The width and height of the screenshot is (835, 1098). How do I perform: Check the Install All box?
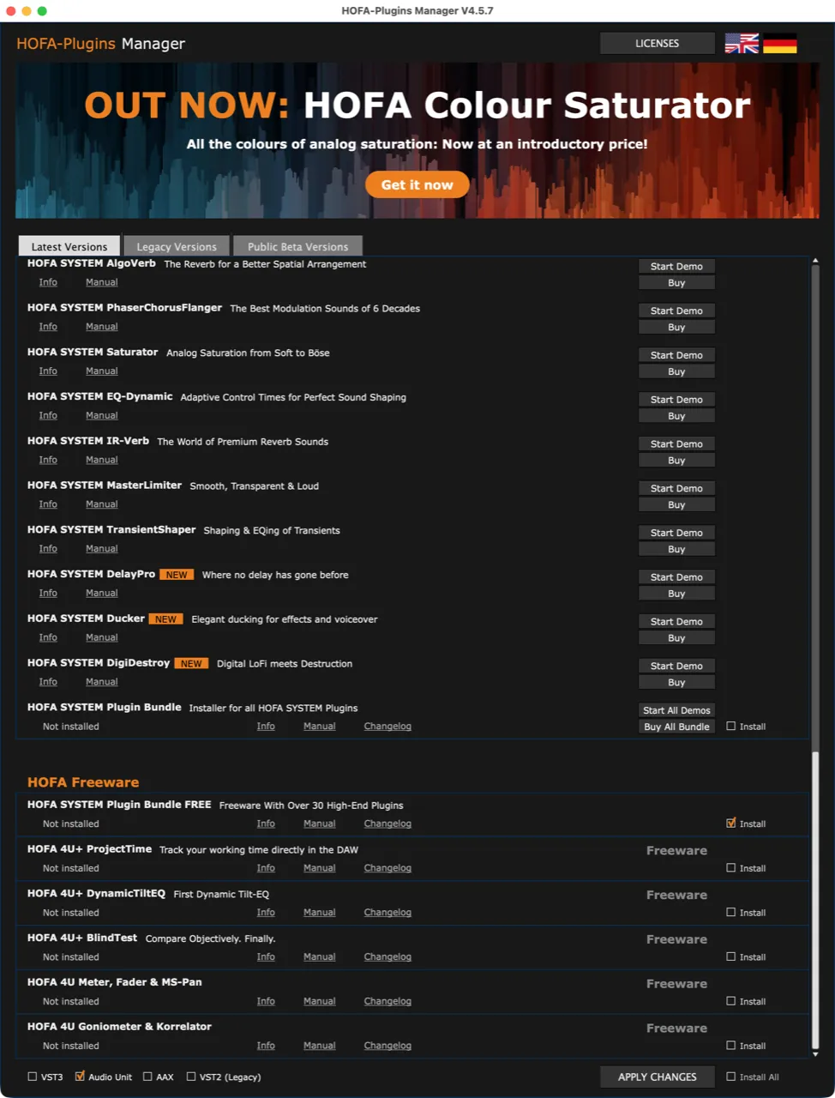coord(730,1077)
